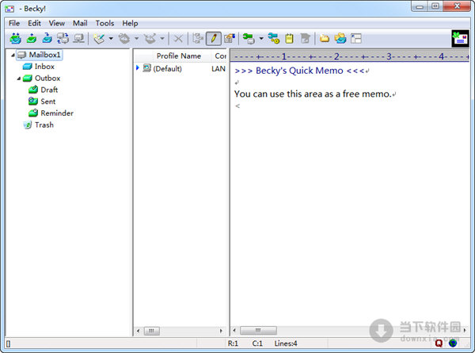Click the red Q status bar icon
This screenshot has height=353, width=475.
[x=439, y=343]
